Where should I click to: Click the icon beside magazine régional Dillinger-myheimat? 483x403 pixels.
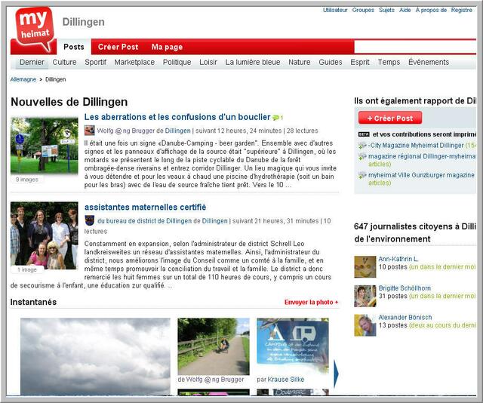click(362, 156)
